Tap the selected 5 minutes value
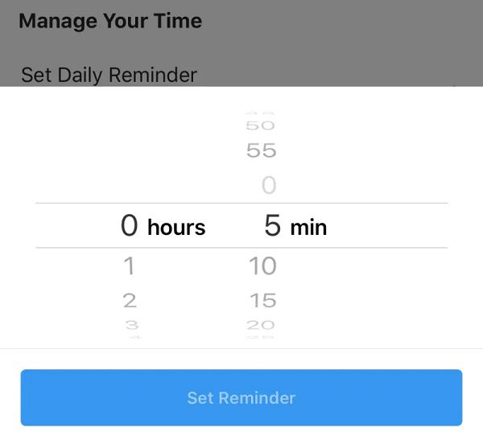This screenshot has height=432, width=483. tap(272, 226)
